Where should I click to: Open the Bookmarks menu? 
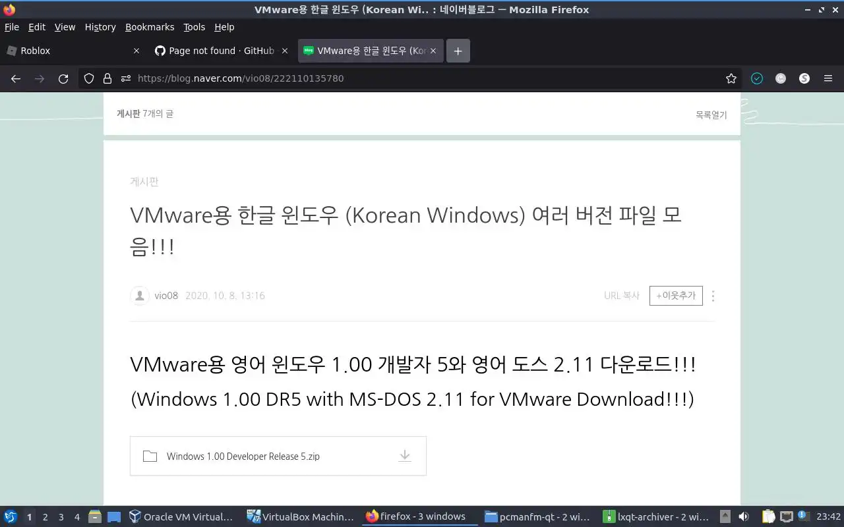[x=150, y=27]
